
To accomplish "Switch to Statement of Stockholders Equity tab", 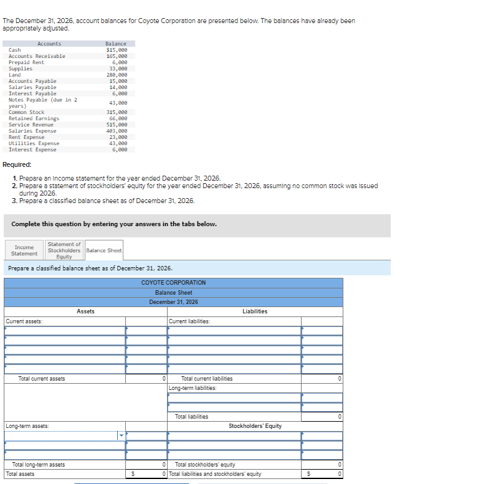I will (64, 250).
